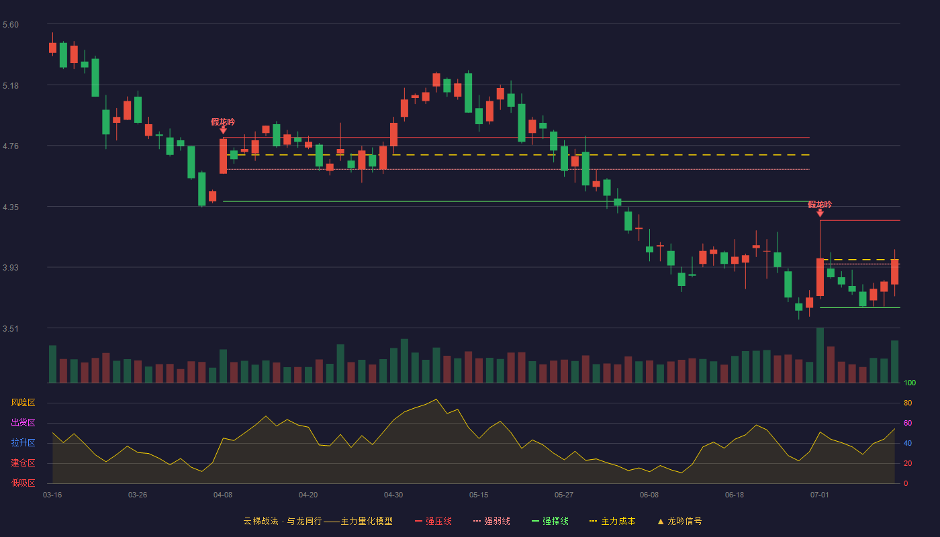Click the 云梯战法 主力量化模型 title text
Viewport: 940px width, 537px height.
tap(318, 521)
